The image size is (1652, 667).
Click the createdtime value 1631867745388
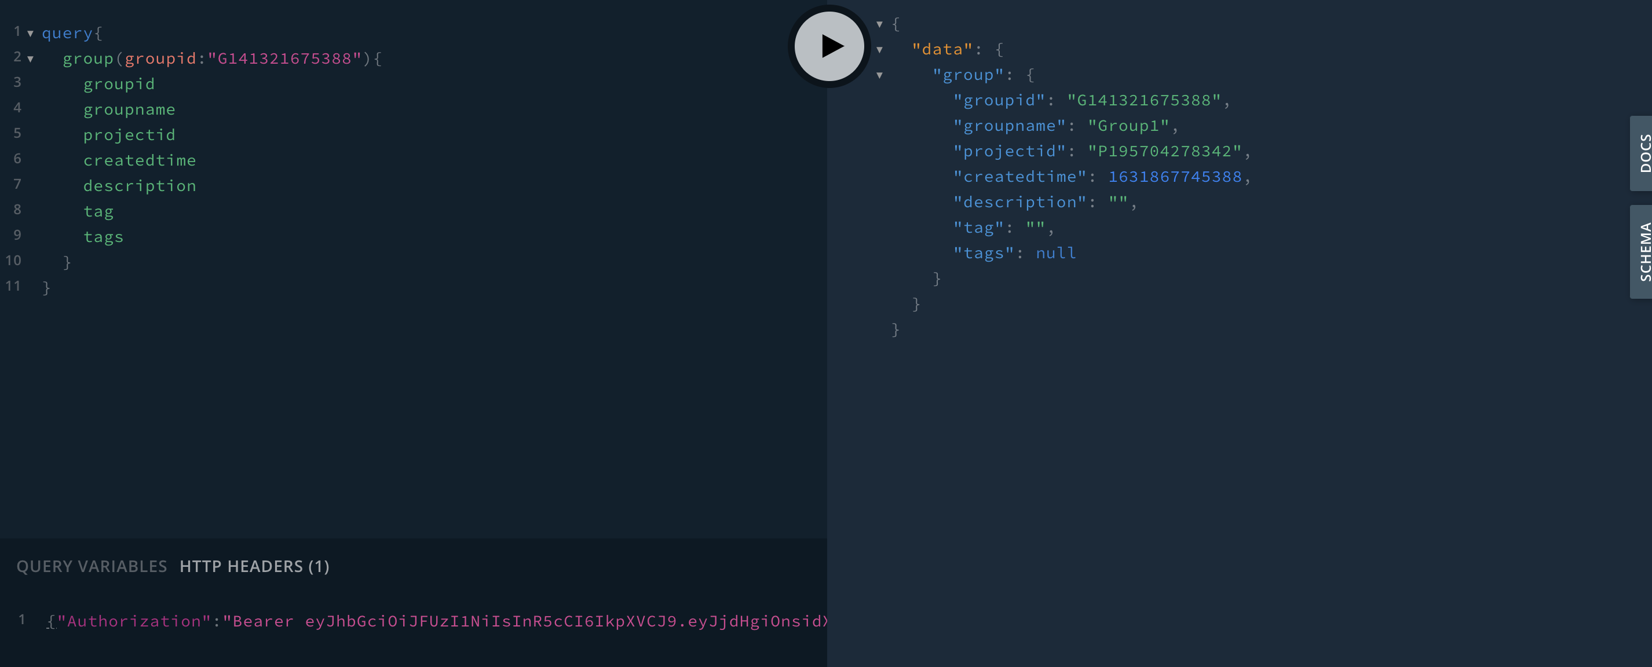coord(1175,177)
